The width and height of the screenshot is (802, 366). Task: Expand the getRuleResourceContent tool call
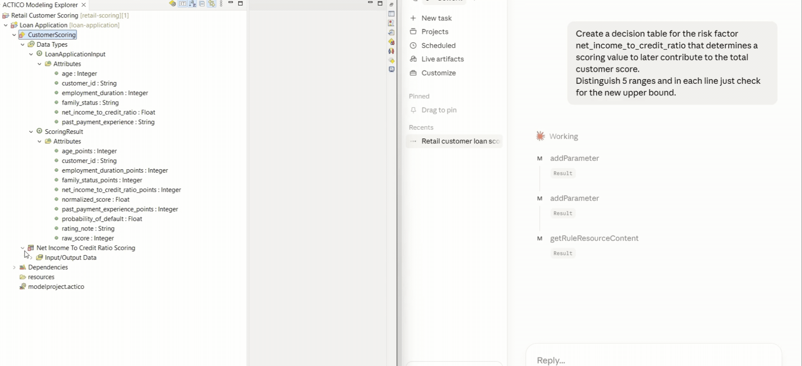click(x=594, y=238)
